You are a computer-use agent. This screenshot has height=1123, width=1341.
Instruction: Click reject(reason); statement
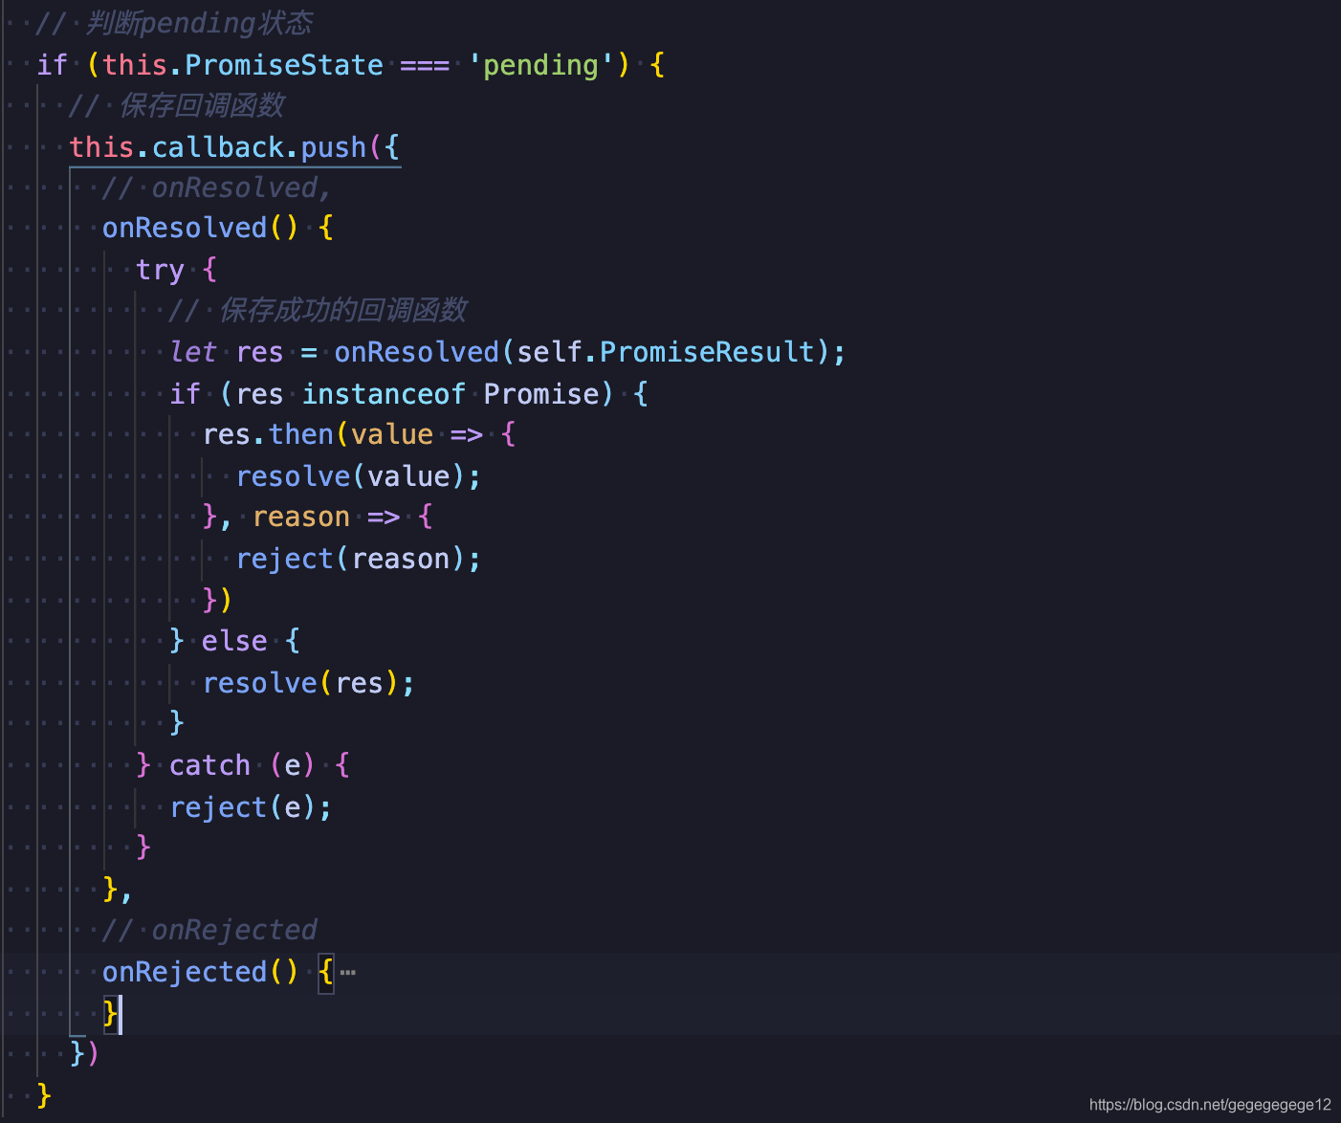coord(358,559)
